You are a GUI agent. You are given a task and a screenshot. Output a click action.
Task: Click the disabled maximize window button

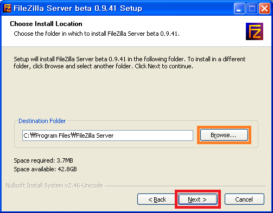252,8
